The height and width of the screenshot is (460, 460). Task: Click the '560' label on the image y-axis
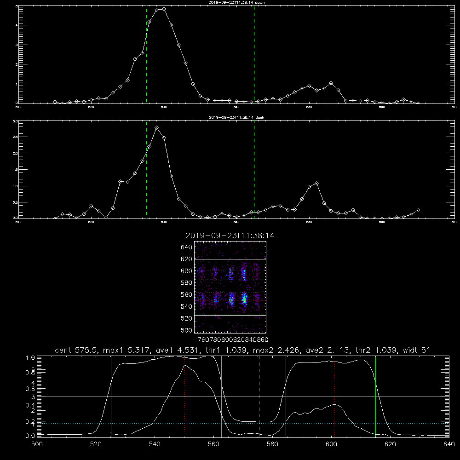187,294
